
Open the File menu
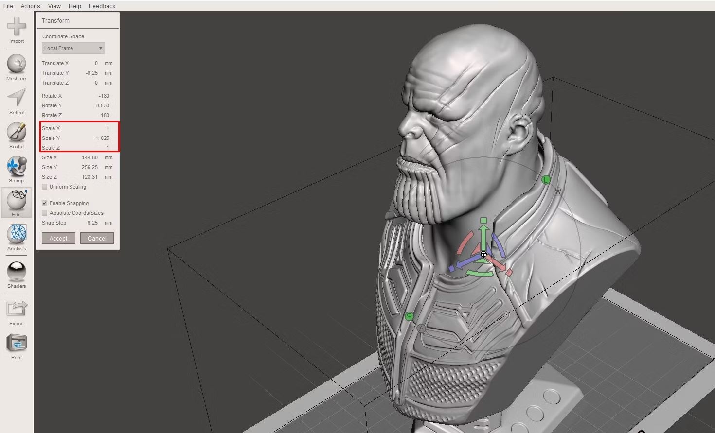pos(8,6)
